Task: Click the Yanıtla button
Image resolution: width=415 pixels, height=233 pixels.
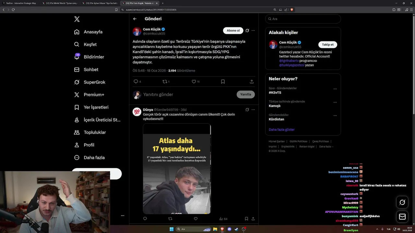Action: coord(246,94)
